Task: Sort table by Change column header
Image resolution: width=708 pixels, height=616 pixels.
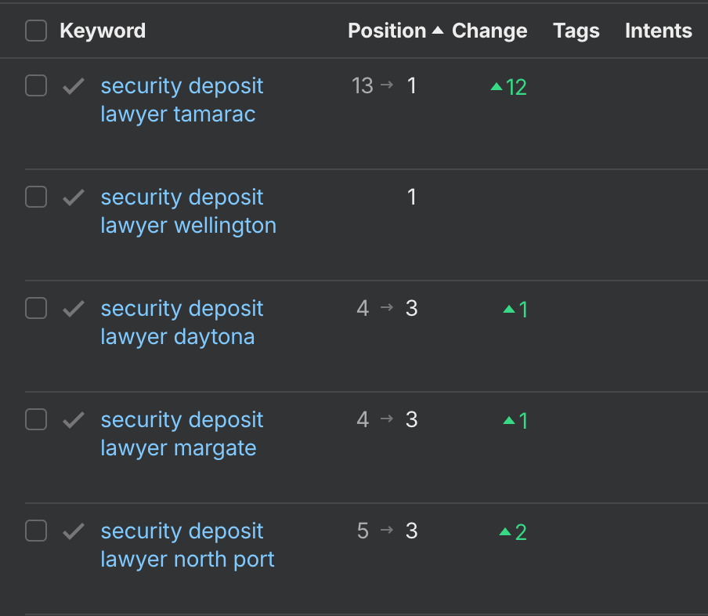Action: (x=489, y=31)
